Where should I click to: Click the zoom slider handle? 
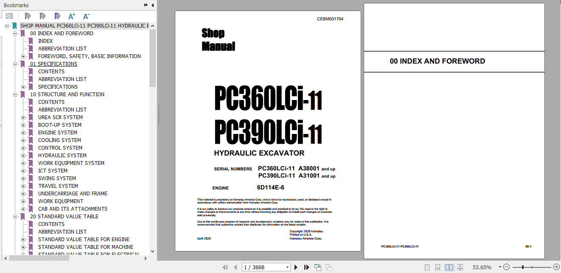522,267
